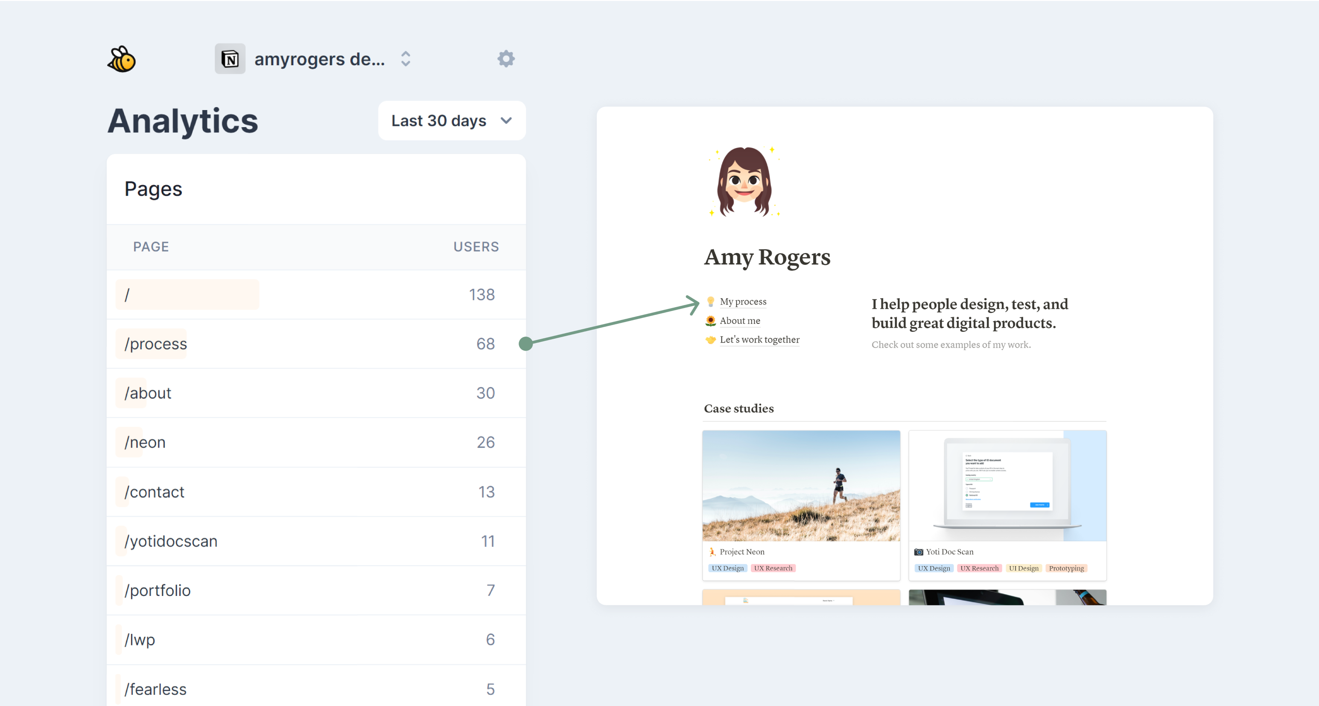Select the /yotidocscan page row
1319x706 pixels.
[316, 541]
